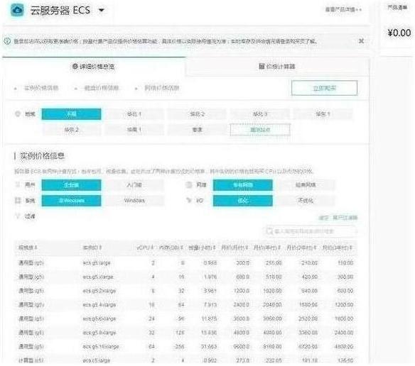Click the blue cloud ECS logo icon

(18, 11)
